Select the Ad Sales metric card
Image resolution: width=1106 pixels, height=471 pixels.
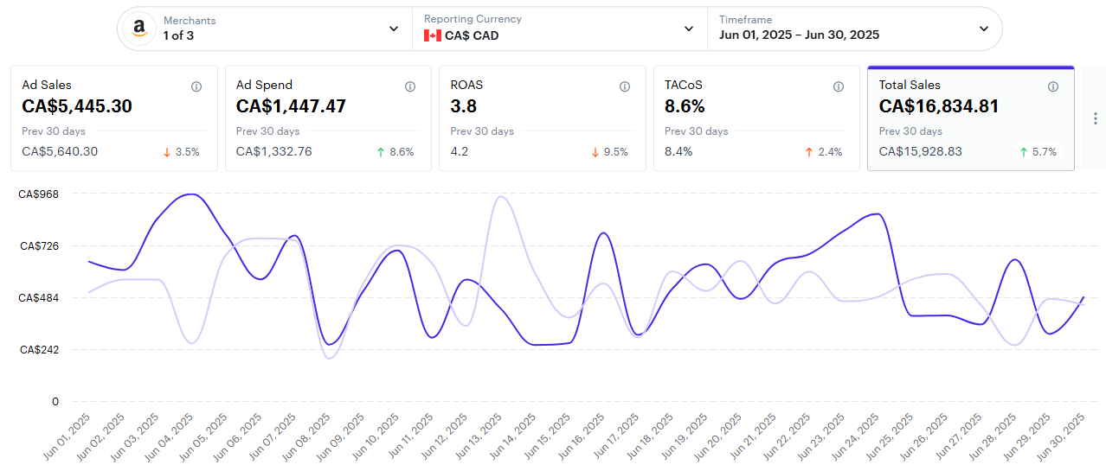tap(114, 118)
